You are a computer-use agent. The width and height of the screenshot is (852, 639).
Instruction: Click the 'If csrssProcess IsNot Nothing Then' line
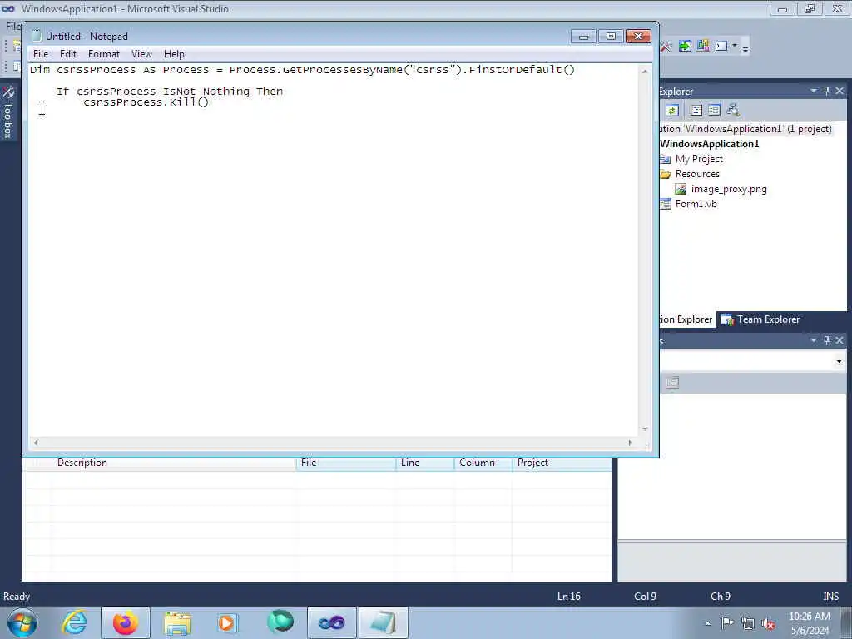(x=170, y=92)
